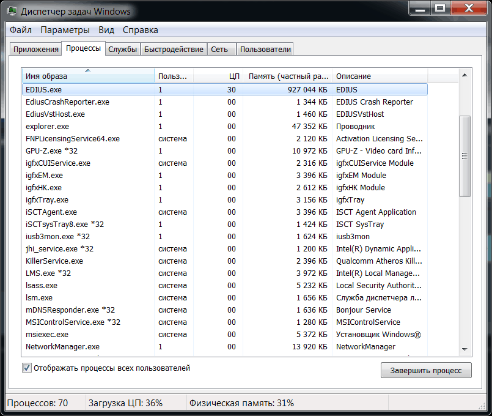Click the scrollbar down arrow
Image resolution: width=492 pixels, height=416 pixels.
click(x=464, y=349)
